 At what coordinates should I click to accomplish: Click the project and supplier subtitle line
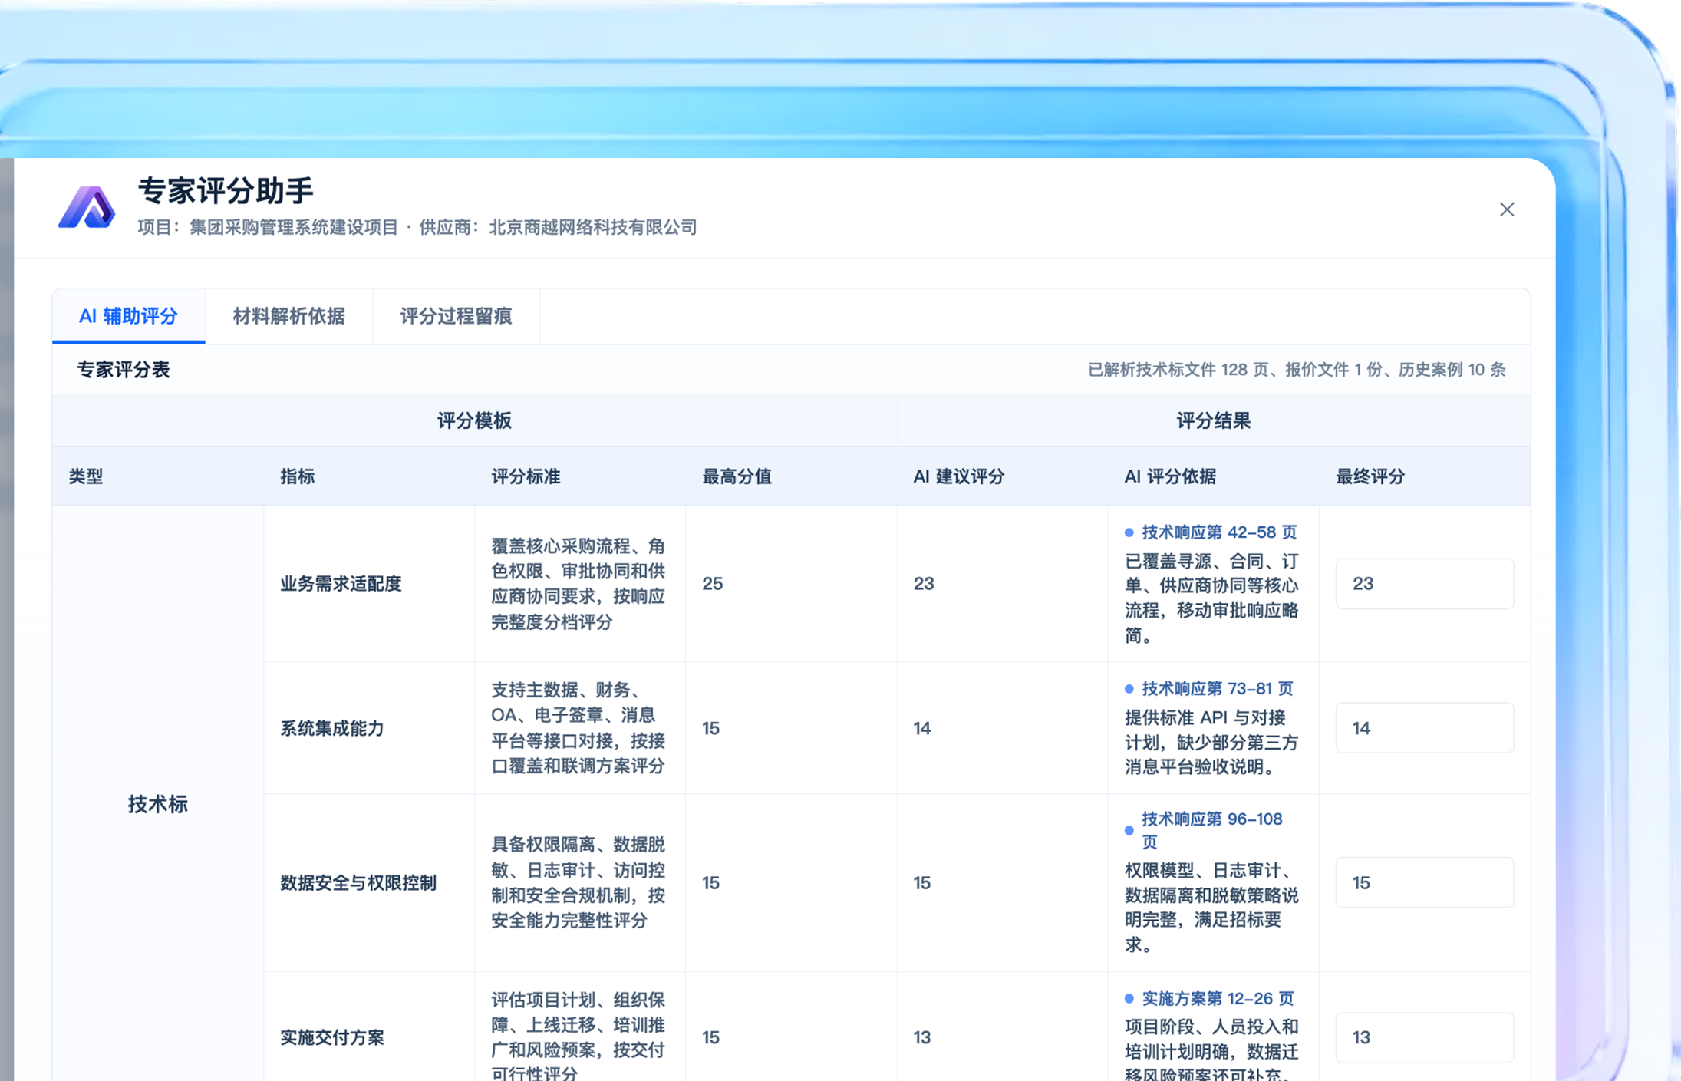point(417,227)
